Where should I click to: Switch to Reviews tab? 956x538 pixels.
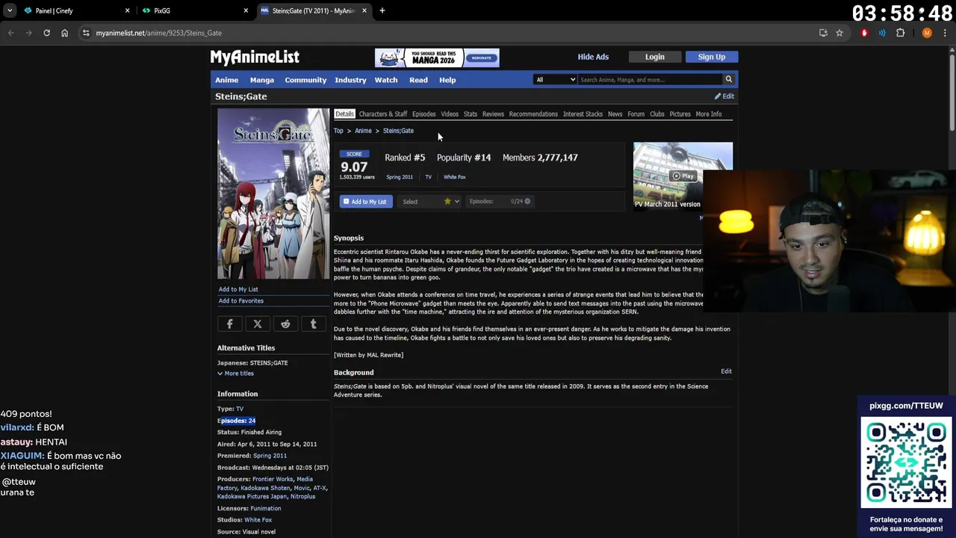click(x=493, y=114)
